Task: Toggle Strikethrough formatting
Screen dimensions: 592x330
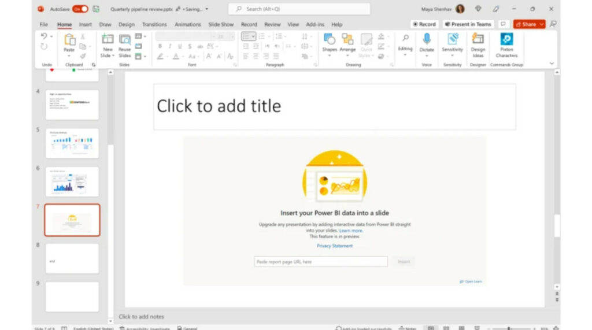Action: [x=200, y=46]
